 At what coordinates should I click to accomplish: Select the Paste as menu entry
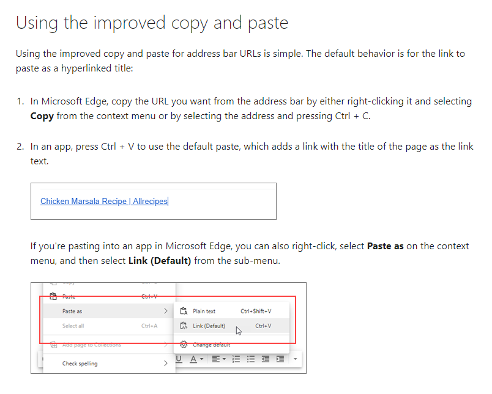click(72, 311)
